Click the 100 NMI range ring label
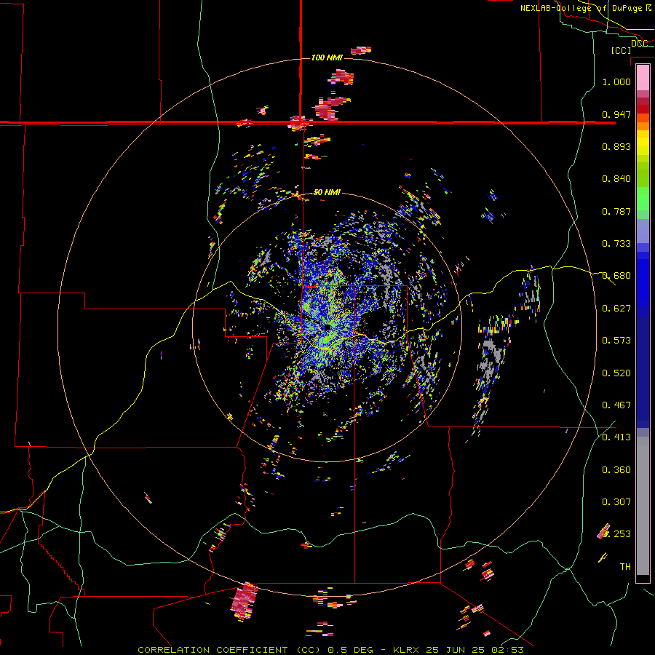Screen dimensions: 655x655 [x=327, y=57]
